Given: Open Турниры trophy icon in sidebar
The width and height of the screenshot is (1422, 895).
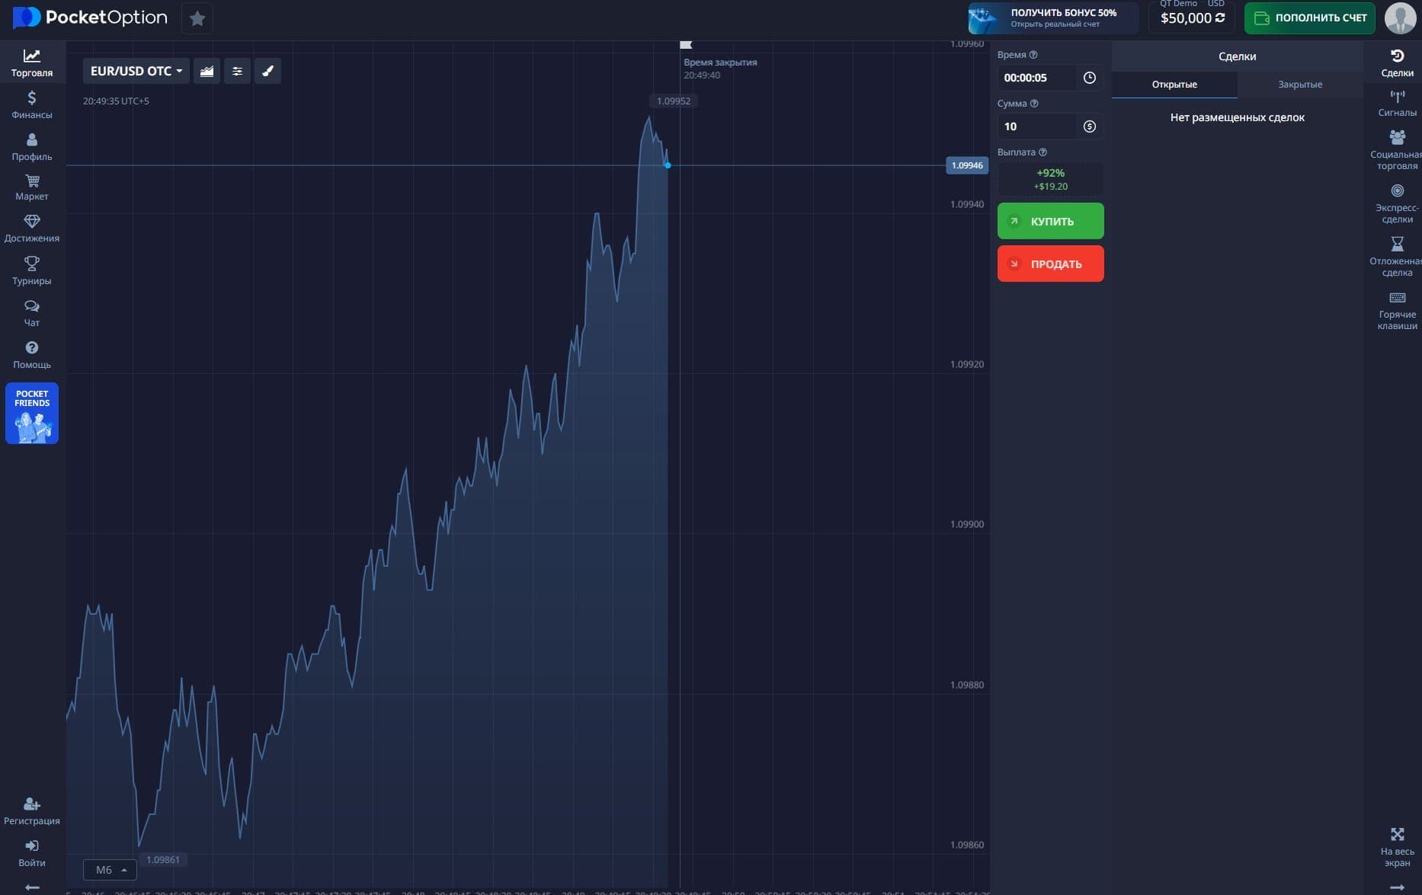Looking at the screenshot, I should tap(32, 270).
